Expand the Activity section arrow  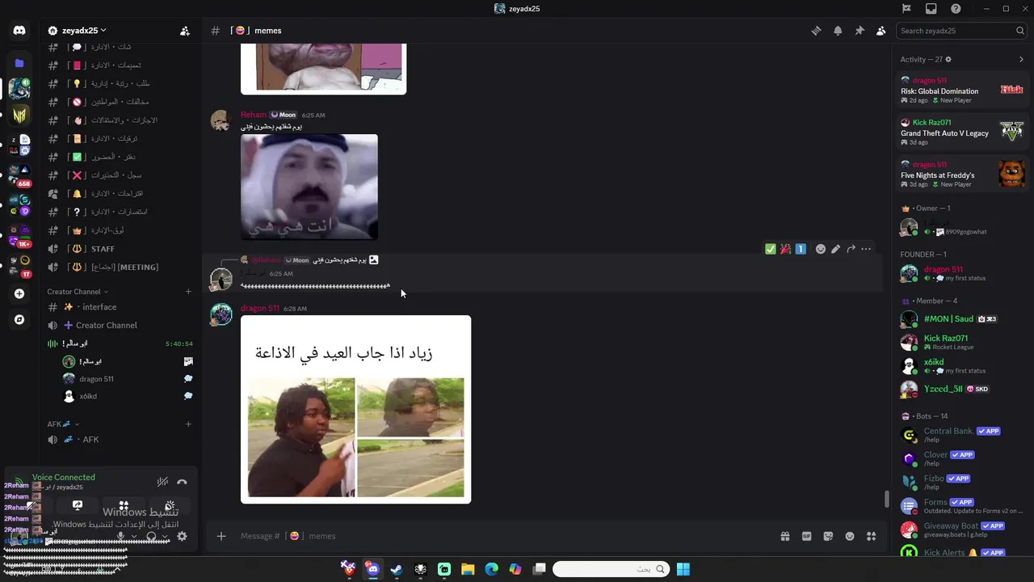tap(1021, 59)
